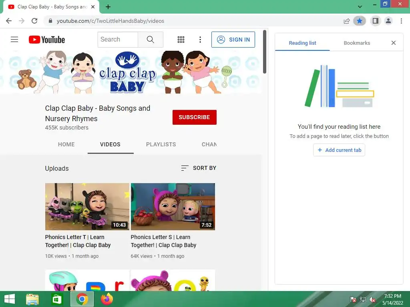410x307 pixels.
Task: Click the share this page icon
Action: click(x=347, y=21)
